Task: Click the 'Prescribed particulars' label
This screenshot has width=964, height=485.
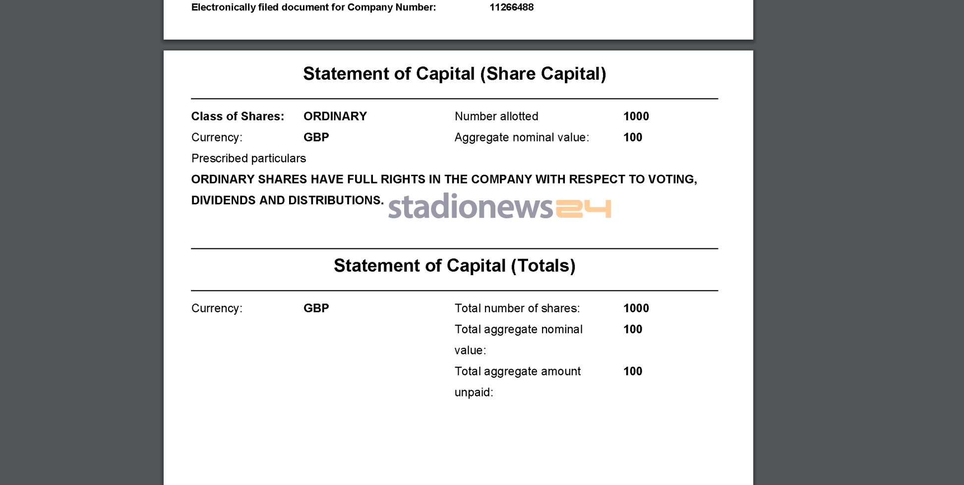Action: tap(248, 158)
